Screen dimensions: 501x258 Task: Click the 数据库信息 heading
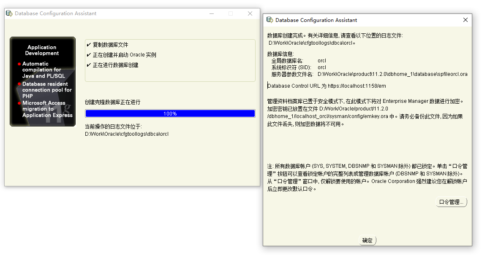click(x=280, y=54)
